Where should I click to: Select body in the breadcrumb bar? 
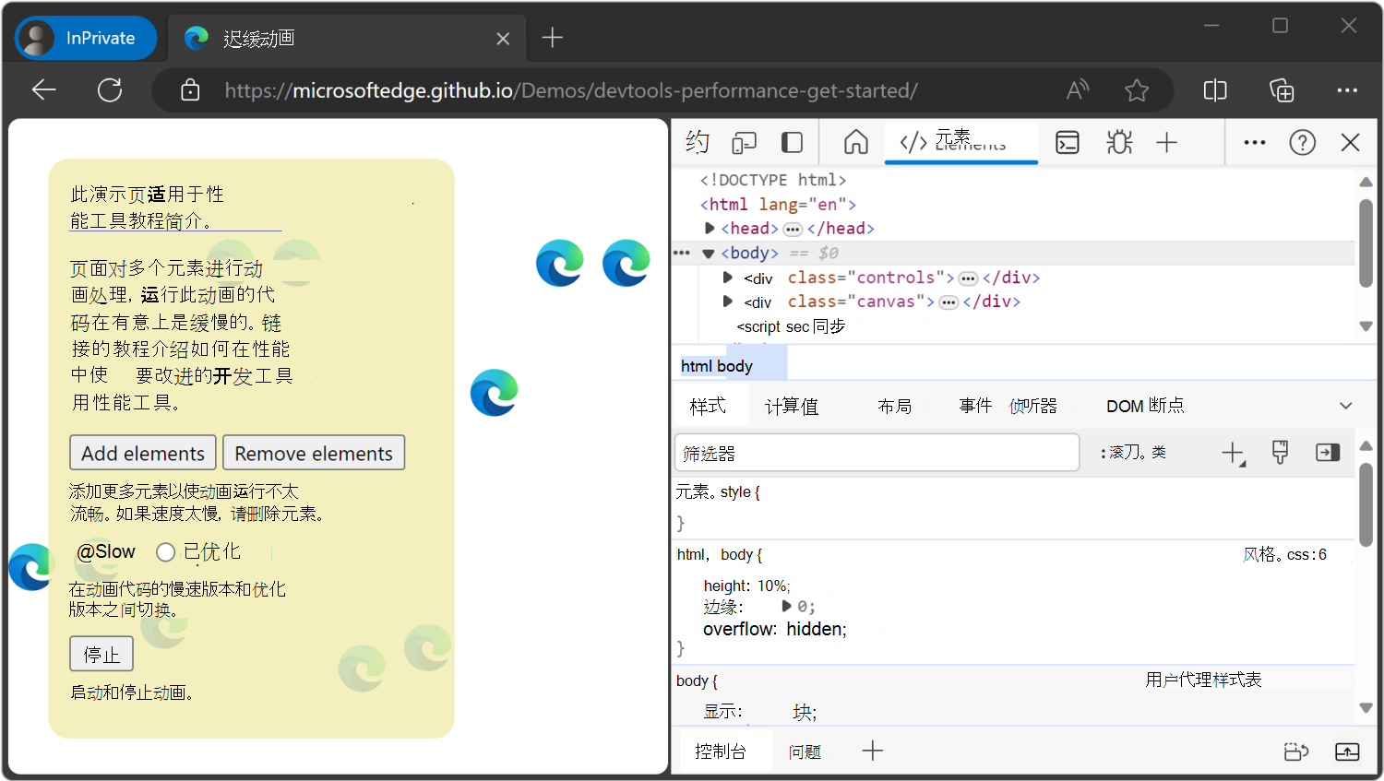[x=734, y=366]
